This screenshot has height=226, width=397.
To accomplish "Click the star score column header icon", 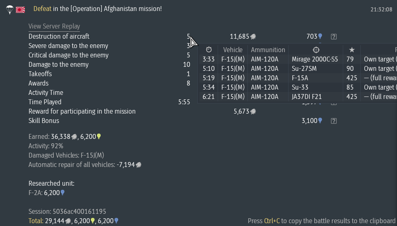I will coord(352,50).
